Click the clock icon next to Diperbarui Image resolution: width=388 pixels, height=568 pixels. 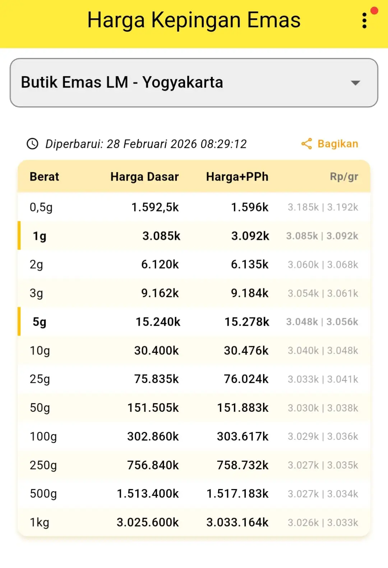[x=33, y=144]
